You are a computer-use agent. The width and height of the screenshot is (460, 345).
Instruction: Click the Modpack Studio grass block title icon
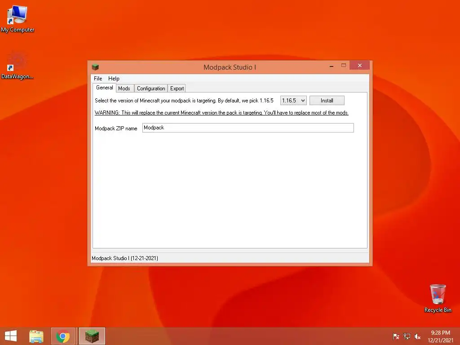(x=95, y=67)
